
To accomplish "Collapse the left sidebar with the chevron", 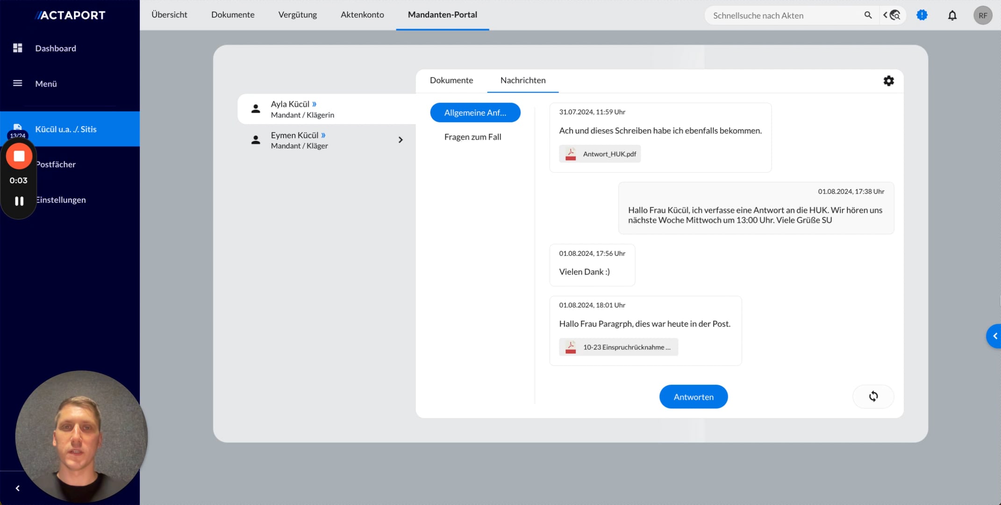I will tap(18, 488).
